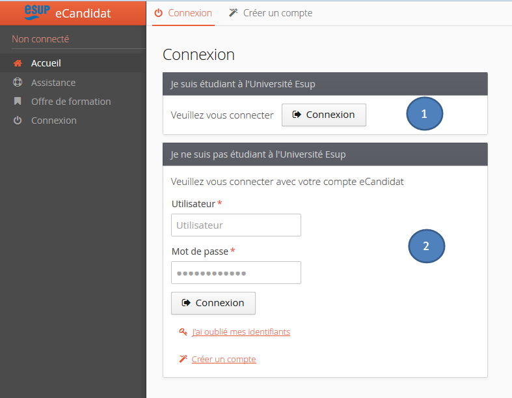
Task: Click the ESUP logo in the header
Action: pyautogui.click(x=36, y=12)
